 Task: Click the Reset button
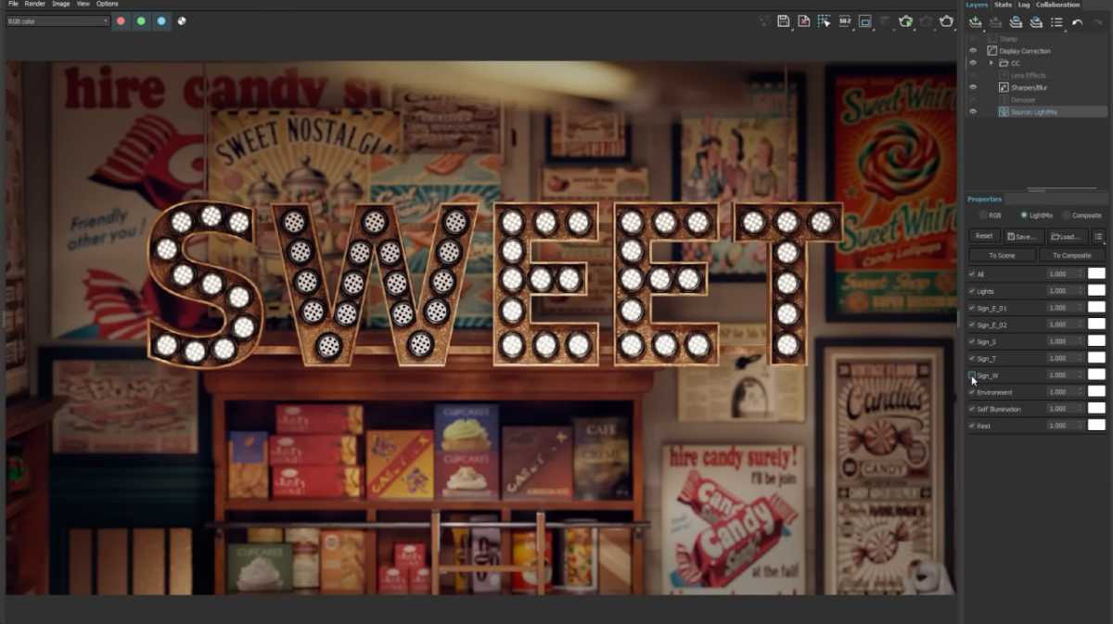tap(984, 236)
